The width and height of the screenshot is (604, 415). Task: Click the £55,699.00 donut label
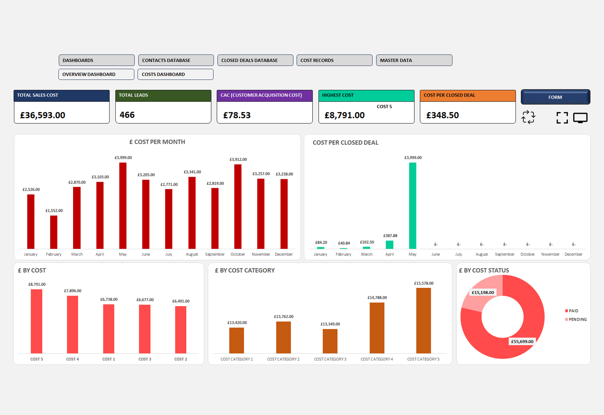(x=522, y=342)
